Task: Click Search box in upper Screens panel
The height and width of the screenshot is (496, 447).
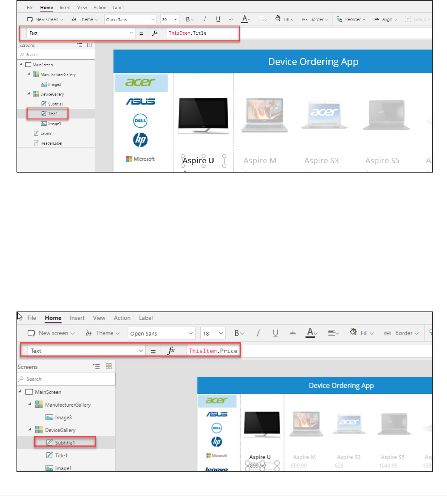Action: coord(56,54)
